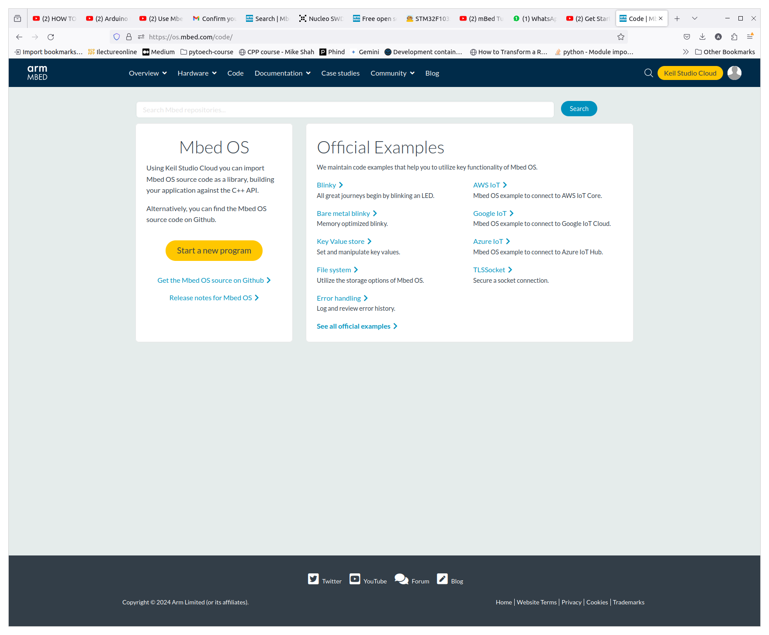The width and height of the screenshot is (769, 635).
Task: Click the Twitter footer icon
Action: [313, 579]
